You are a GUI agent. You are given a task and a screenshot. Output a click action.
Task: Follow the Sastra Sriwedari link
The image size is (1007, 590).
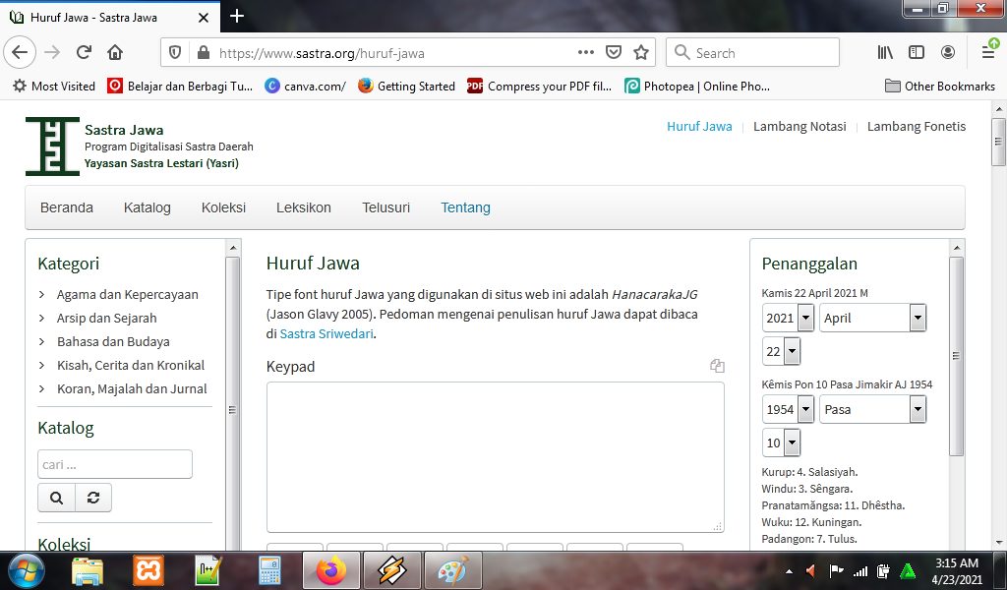click(x=326, y=333)
